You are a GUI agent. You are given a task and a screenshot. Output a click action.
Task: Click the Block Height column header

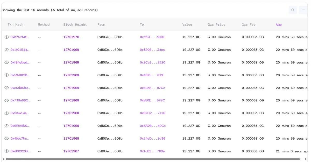tap(75, 25)
